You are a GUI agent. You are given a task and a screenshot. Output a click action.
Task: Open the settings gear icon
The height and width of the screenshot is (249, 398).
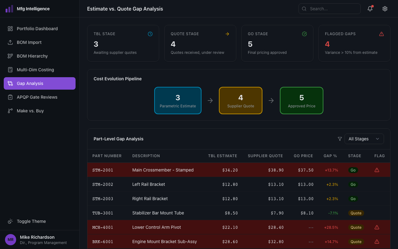tap(385, 9)
